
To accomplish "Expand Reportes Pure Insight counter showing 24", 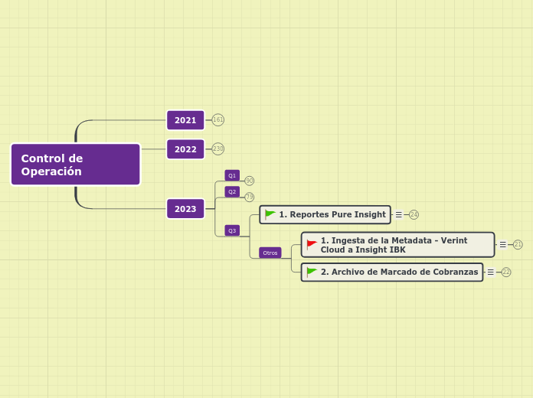I will coord(414,214).
